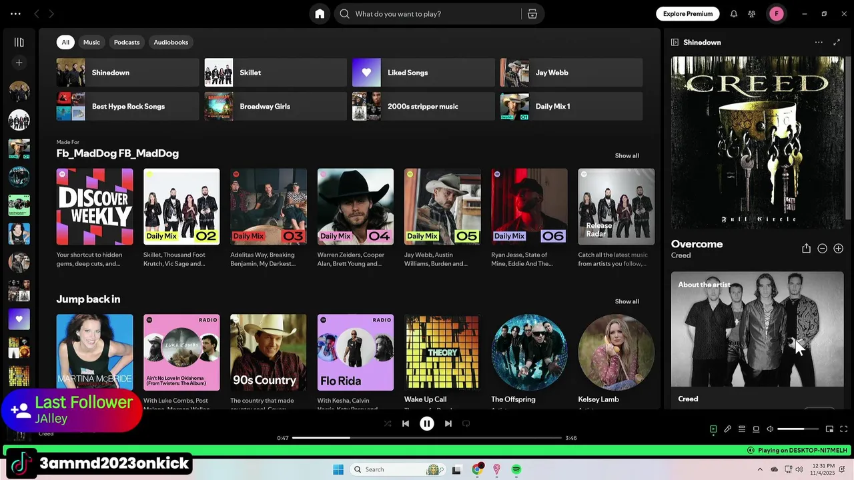Viewport: 854px width, 480px height.
Task: Open The Offspring artist image
Action: [529, 353]
